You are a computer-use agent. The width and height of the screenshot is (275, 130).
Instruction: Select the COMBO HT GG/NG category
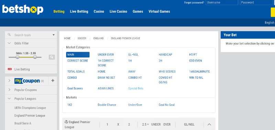(x=166, y=80)
